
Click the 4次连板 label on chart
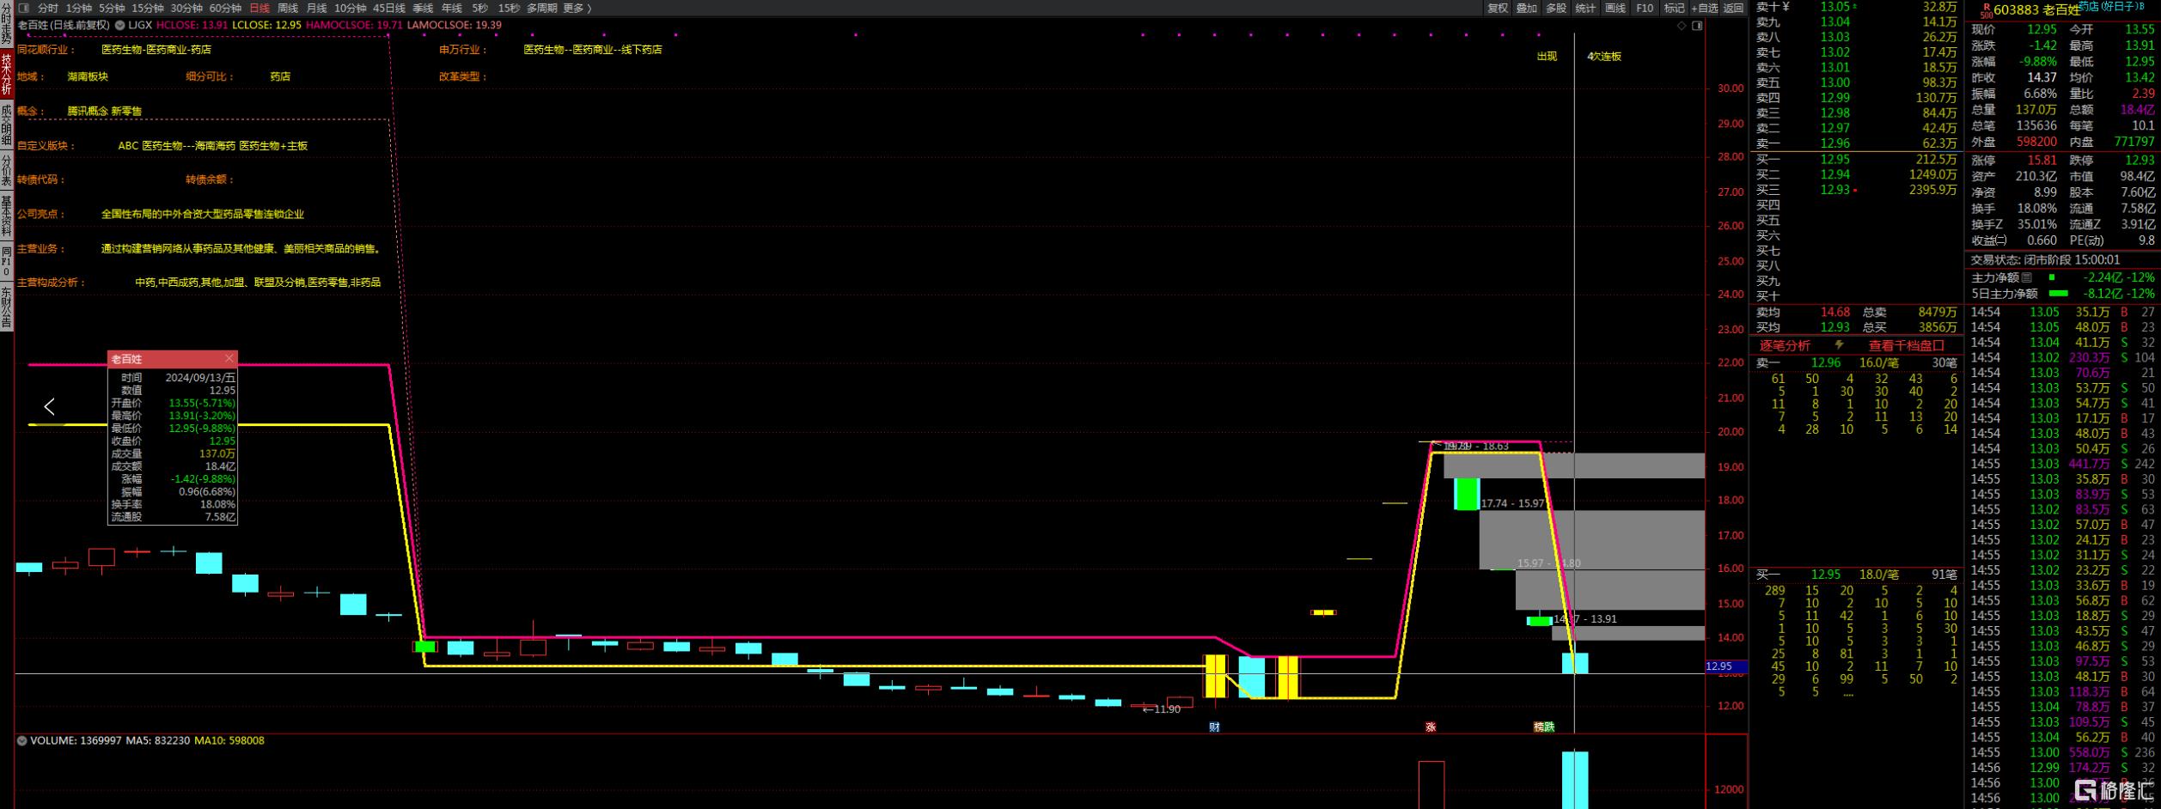pyautogui.click(x=1604, y=56)
